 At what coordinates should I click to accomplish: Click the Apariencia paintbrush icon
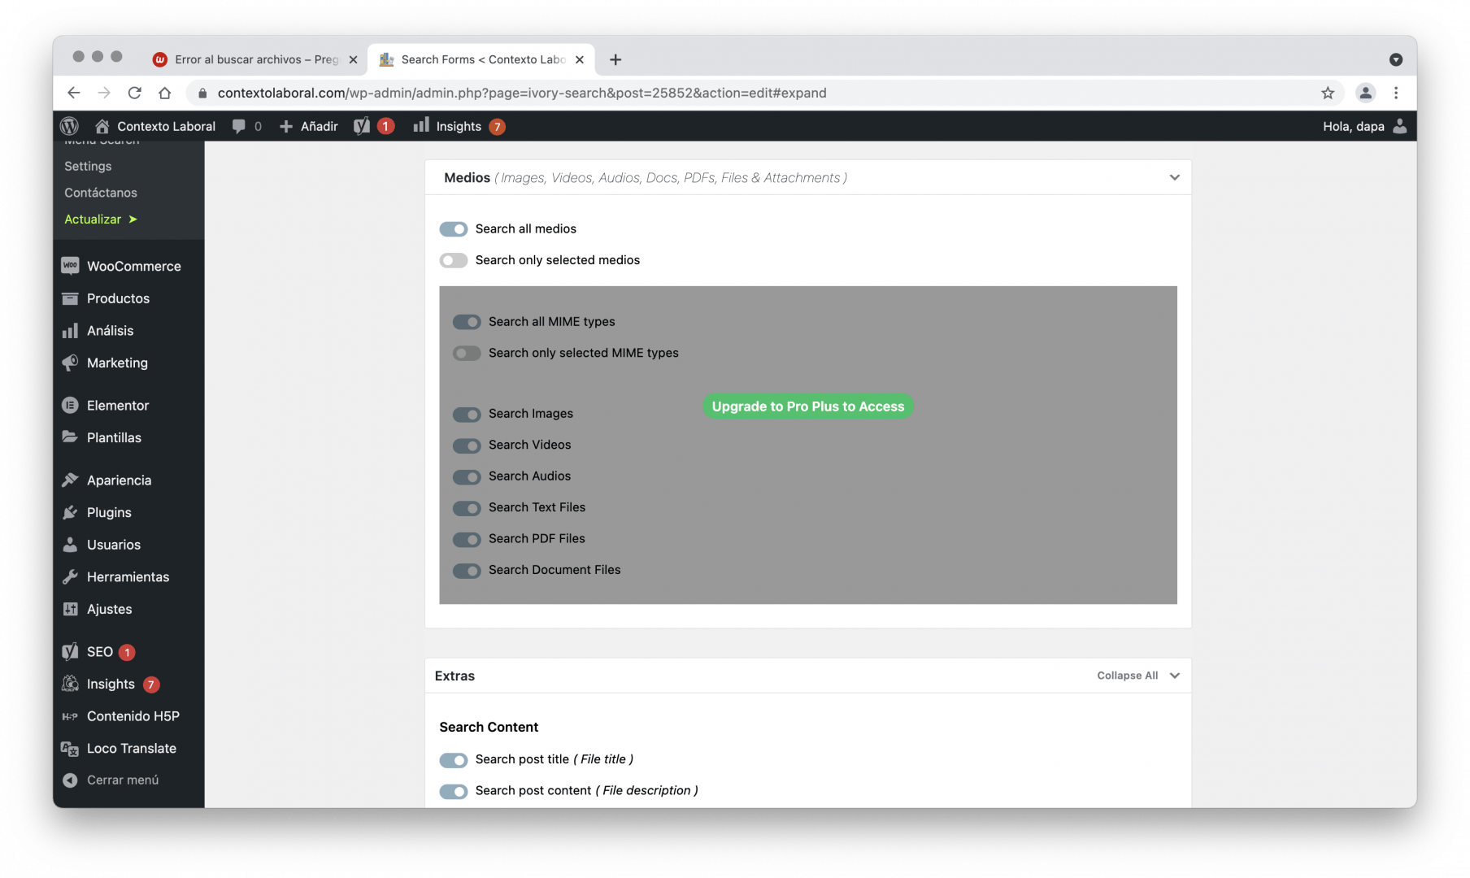coord(71,480)
